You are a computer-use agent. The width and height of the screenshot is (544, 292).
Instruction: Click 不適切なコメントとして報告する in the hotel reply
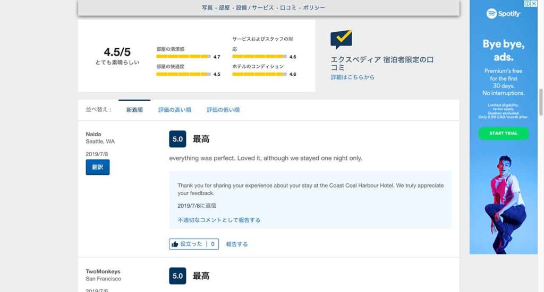(x=219, y=220)
